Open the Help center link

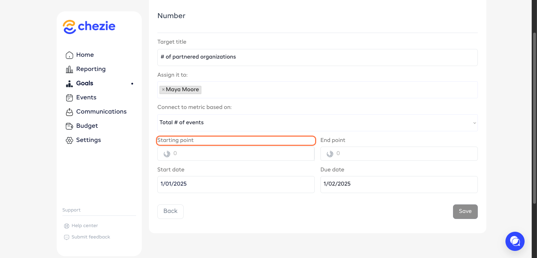point(84,226)
